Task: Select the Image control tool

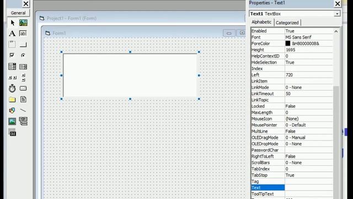Action: (12, 122)
